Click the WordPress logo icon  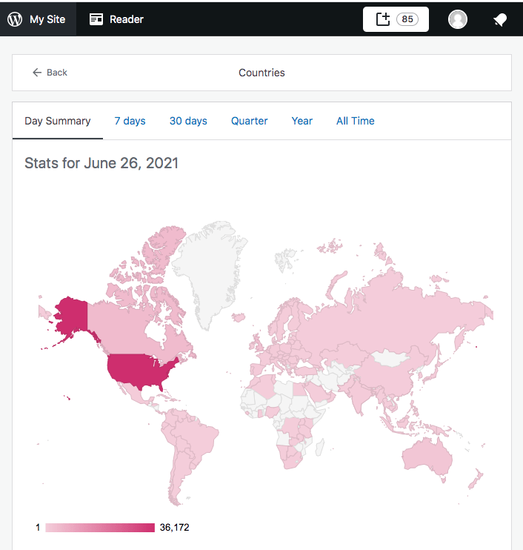(x=15, y=19)
